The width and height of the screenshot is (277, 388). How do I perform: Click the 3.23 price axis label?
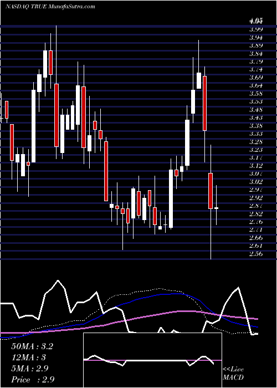(x=256, y=150)
